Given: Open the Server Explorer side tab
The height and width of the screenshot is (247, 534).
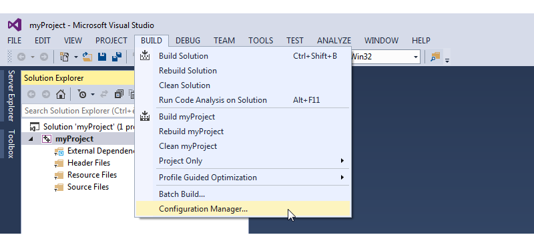Looking at the screenshot, I should coord(11,95).
